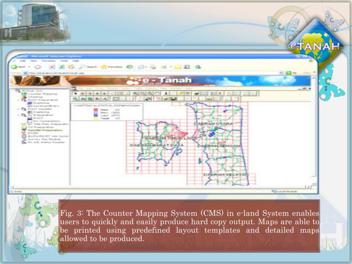Screen dimensions: 352x264
Task: Click the yellow legend swatch in the charting legend
Action: click(96, 118)
